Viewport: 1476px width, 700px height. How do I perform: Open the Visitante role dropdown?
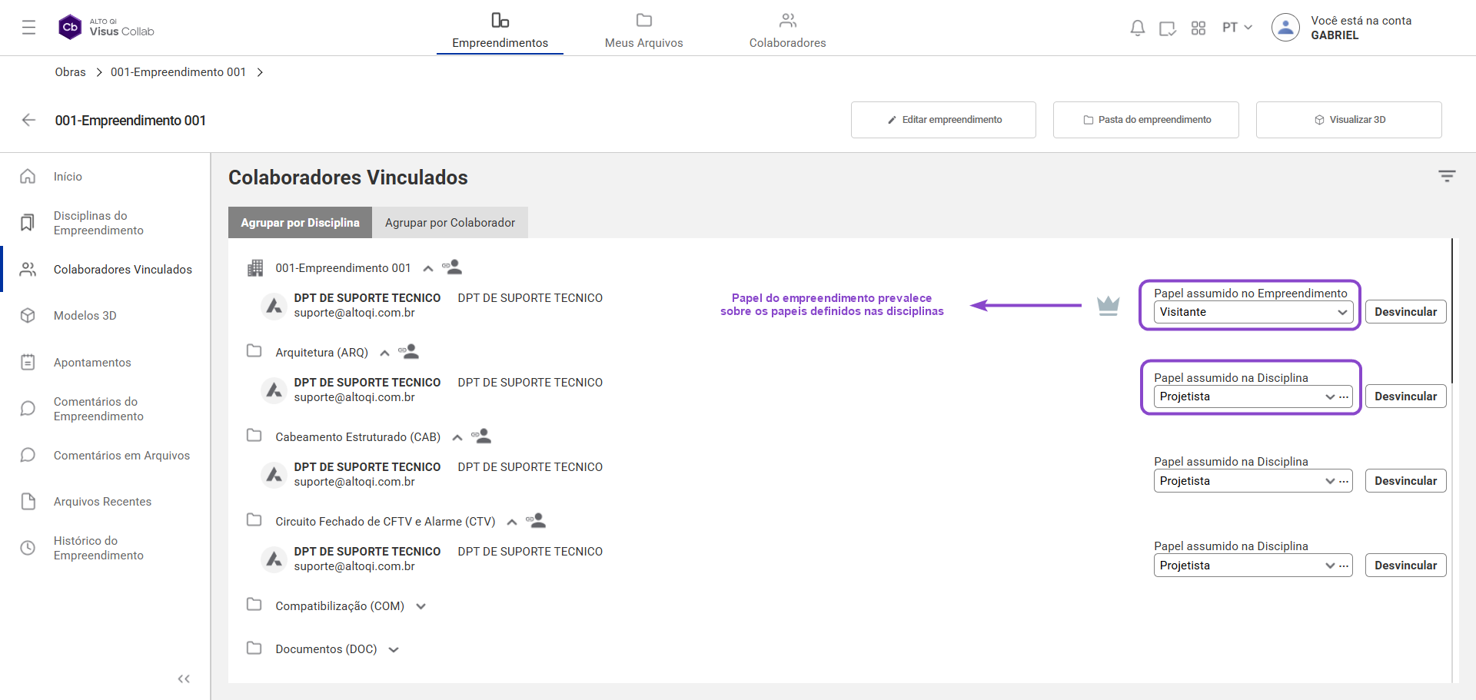click(x=1252, y=312)
